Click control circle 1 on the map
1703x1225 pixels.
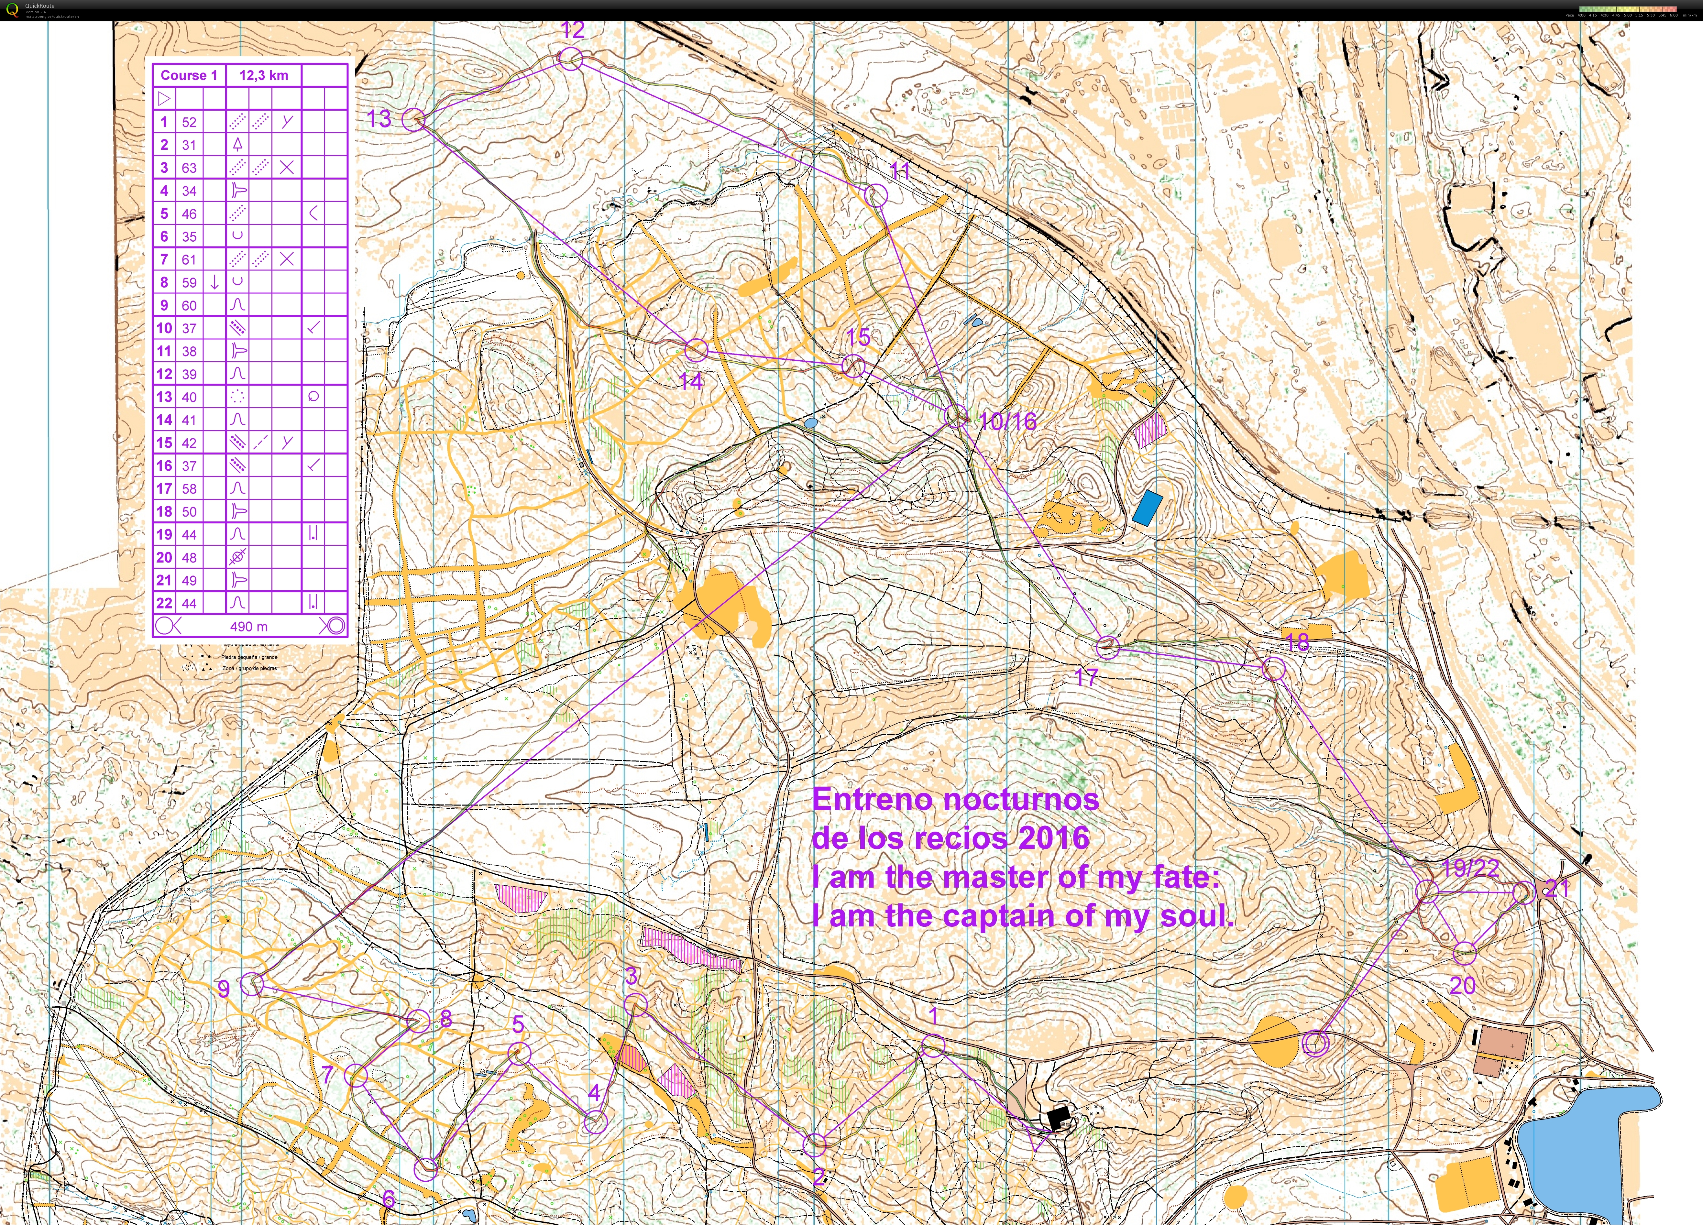(933, 1045)
